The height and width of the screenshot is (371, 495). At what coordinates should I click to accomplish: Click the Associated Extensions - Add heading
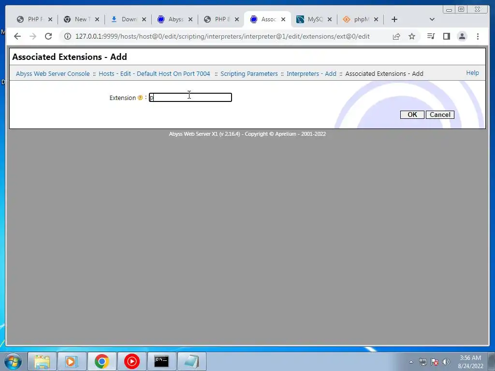point(70,57)
